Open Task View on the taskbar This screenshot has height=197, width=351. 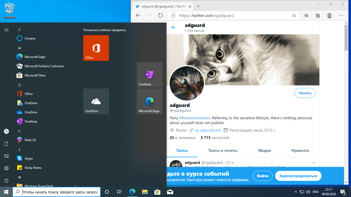[x=119, y=192]
